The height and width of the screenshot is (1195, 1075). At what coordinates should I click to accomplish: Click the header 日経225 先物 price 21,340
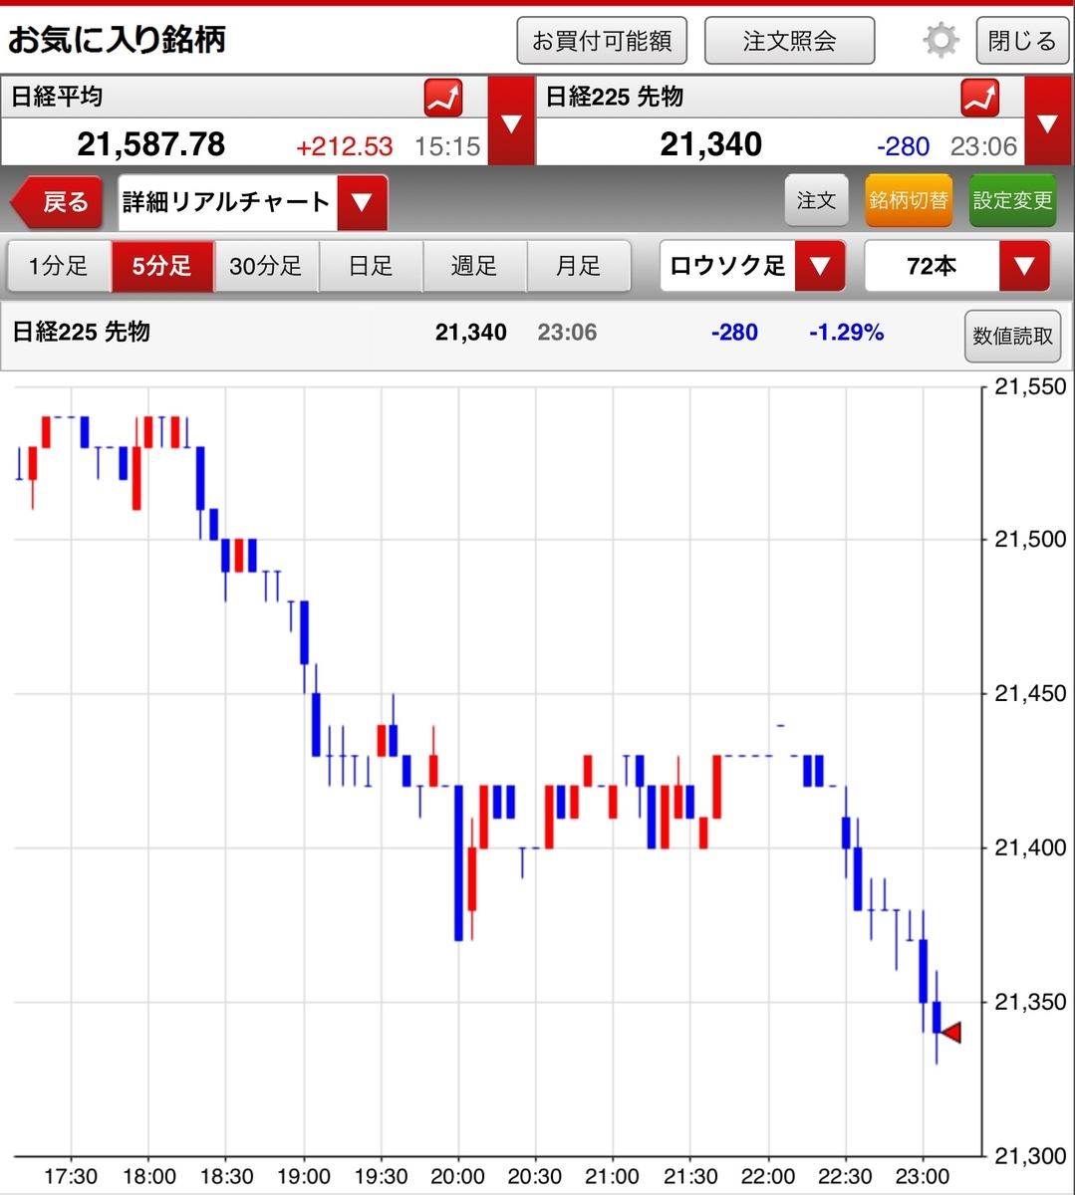711,144
